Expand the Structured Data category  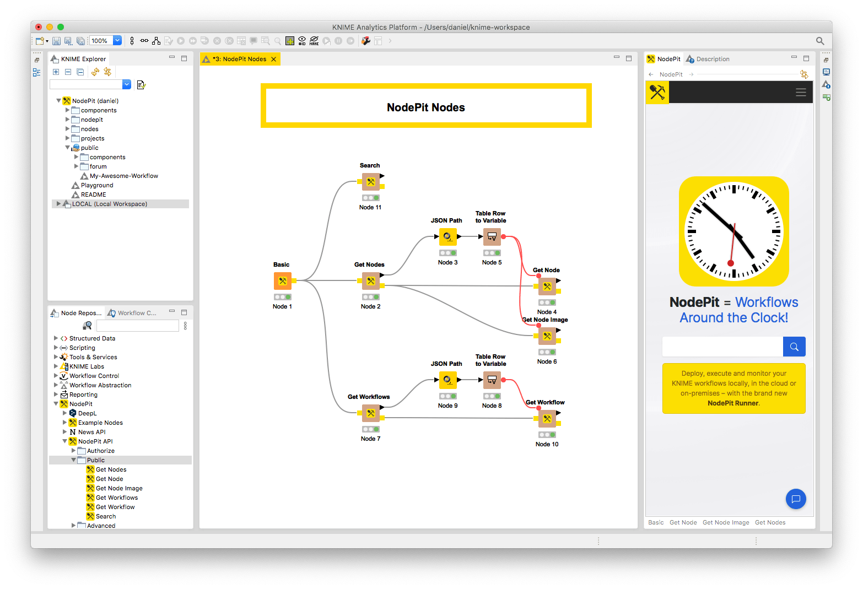[x=55, y=338]
